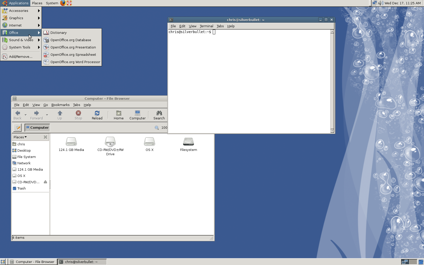Expand the System Tools submenu

click(x=21, y=47)
